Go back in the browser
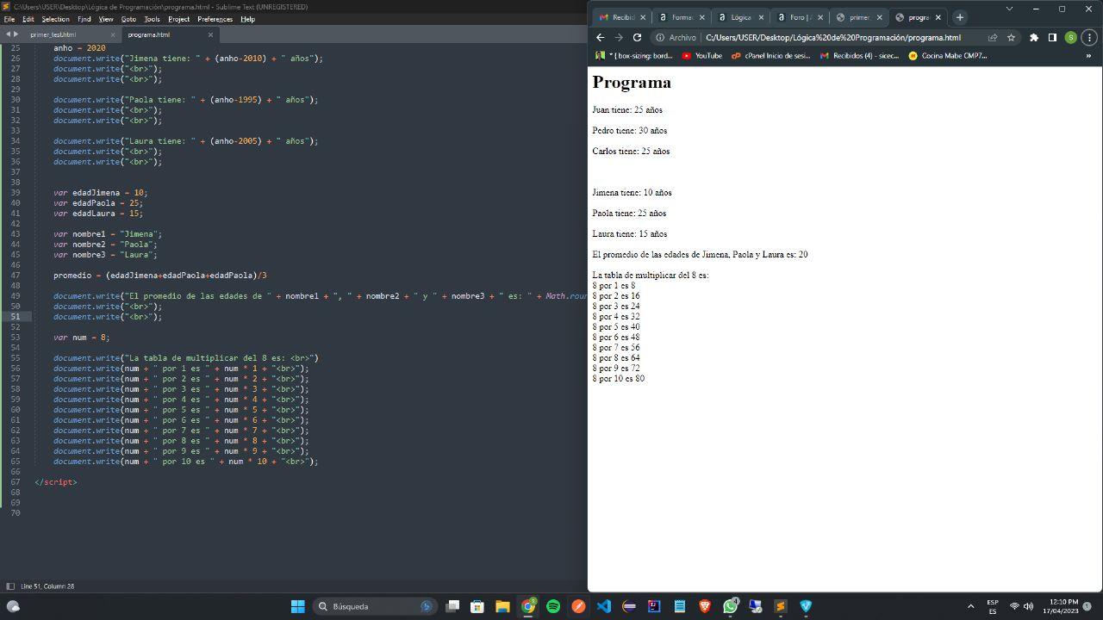This screenshot has width=1103, height=620. click(x=600, y=37)
